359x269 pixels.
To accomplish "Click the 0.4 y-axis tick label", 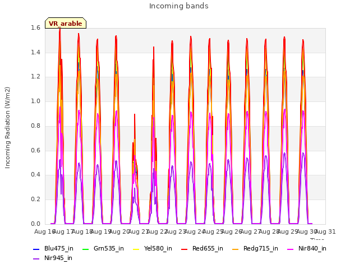I will click(35, 174).
